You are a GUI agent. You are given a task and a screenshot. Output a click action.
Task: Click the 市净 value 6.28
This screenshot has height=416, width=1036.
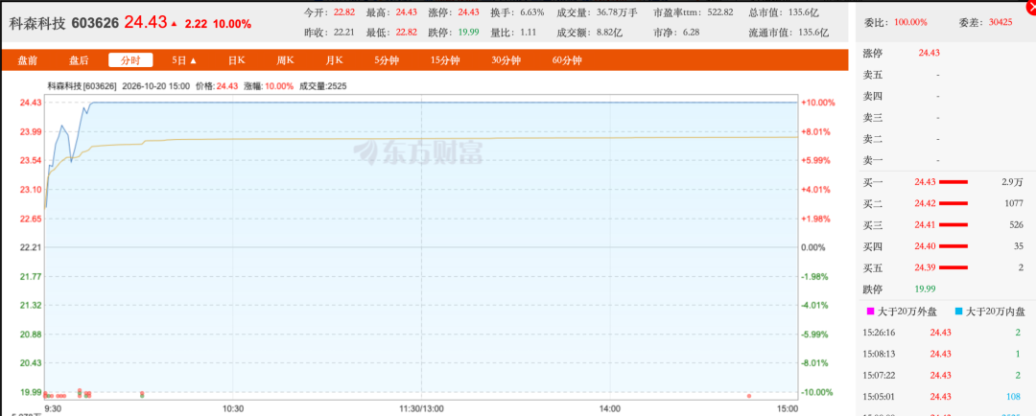[x=691, y=33]
